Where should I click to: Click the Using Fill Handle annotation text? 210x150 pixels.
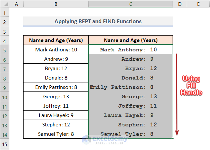point(191,86)
